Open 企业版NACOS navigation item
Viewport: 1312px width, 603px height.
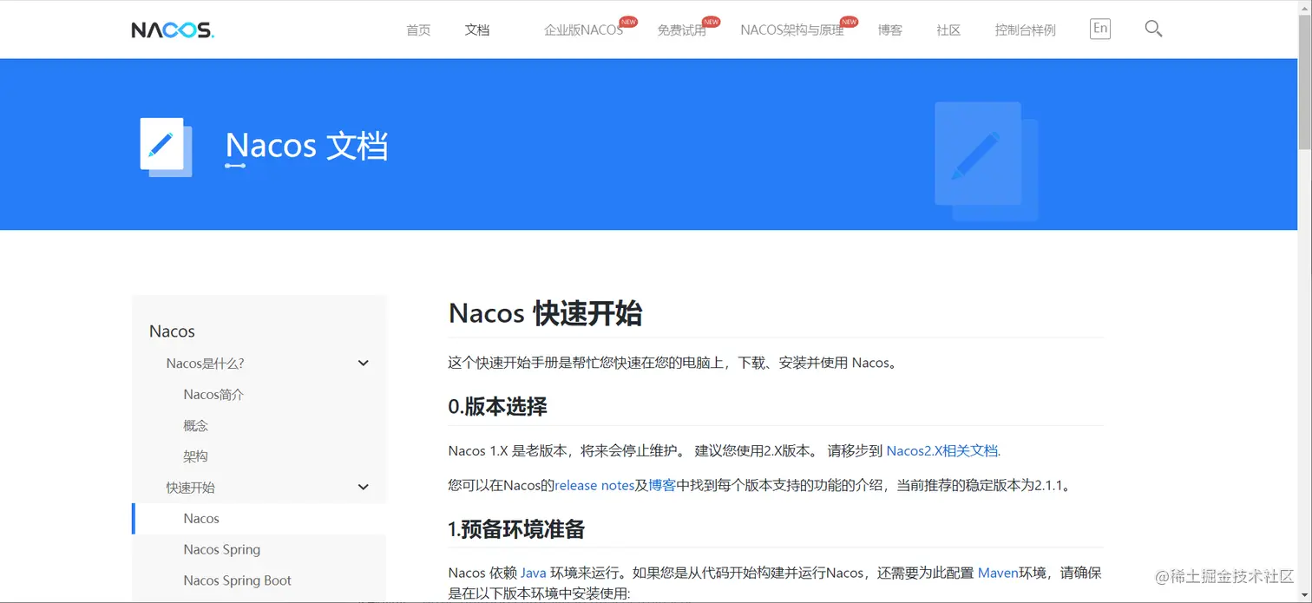583,29
